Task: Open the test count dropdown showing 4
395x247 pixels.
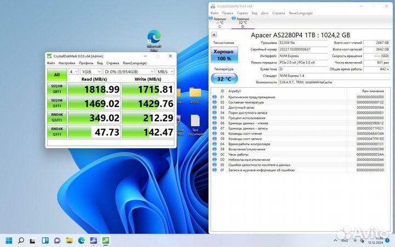Action: coord(74,72)
